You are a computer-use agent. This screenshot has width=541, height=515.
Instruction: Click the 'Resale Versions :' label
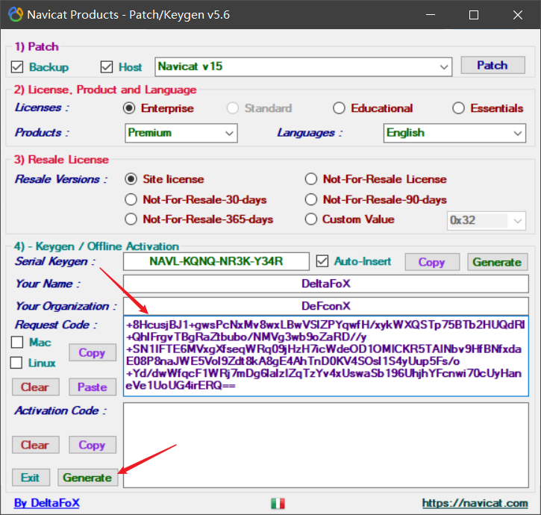pos(61,179)
